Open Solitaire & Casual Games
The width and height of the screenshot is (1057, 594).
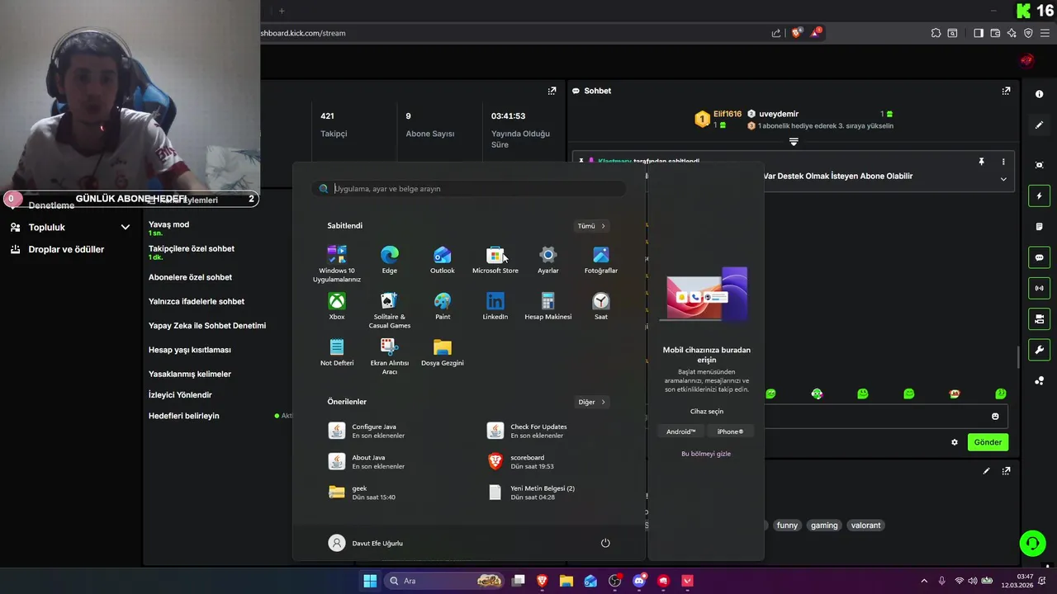(x=390, y=310)
